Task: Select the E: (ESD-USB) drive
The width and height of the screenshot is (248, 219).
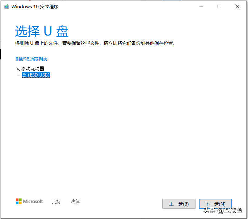Action: [36, 75]
